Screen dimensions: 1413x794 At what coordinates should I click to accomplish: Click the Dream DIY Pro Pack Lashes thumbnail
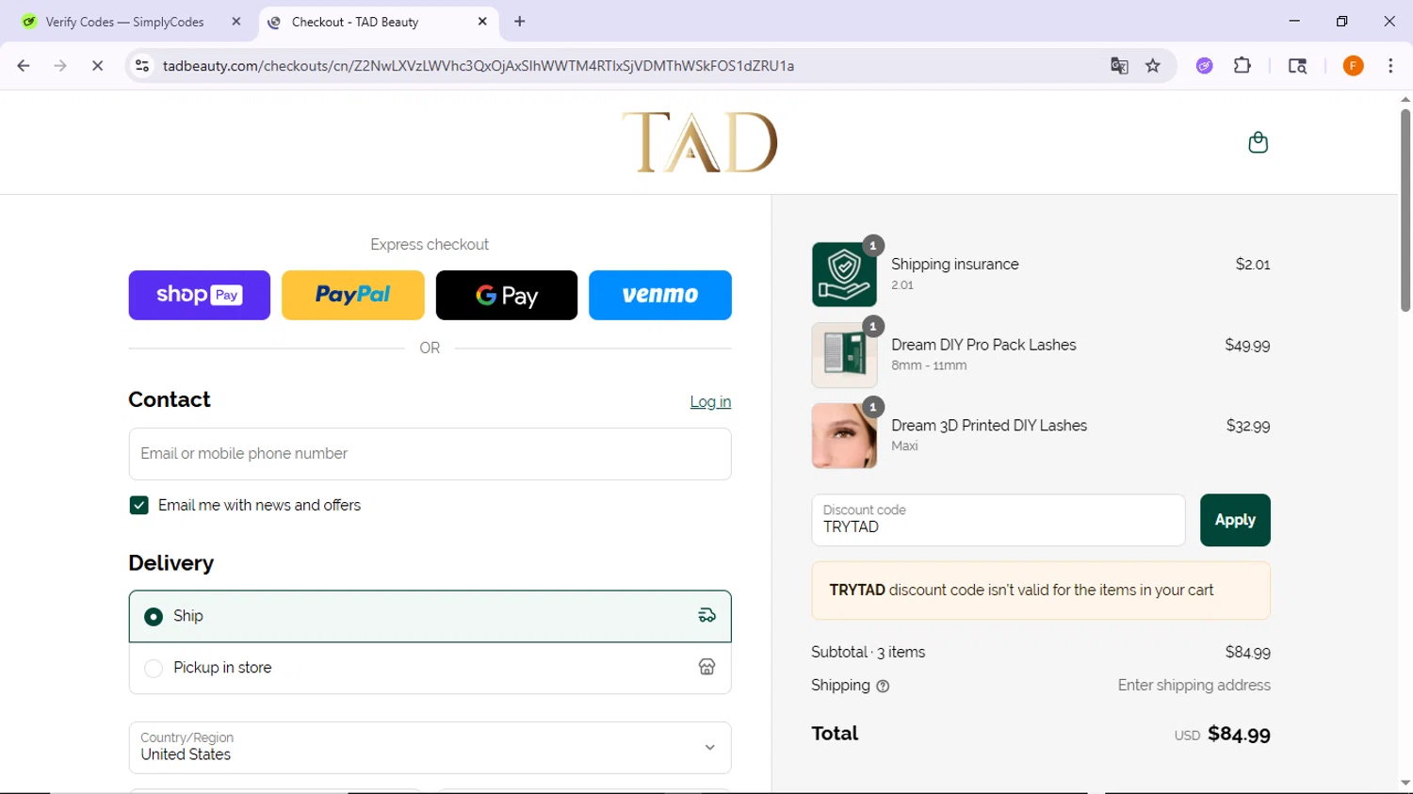[x=844, y=355]
